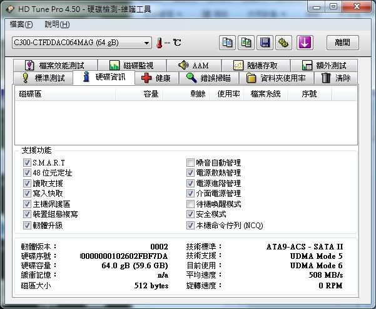The height and width of the screenshot is (309, 376).
Task: Click the 剩餘 column header
Action: coord(186,94)
